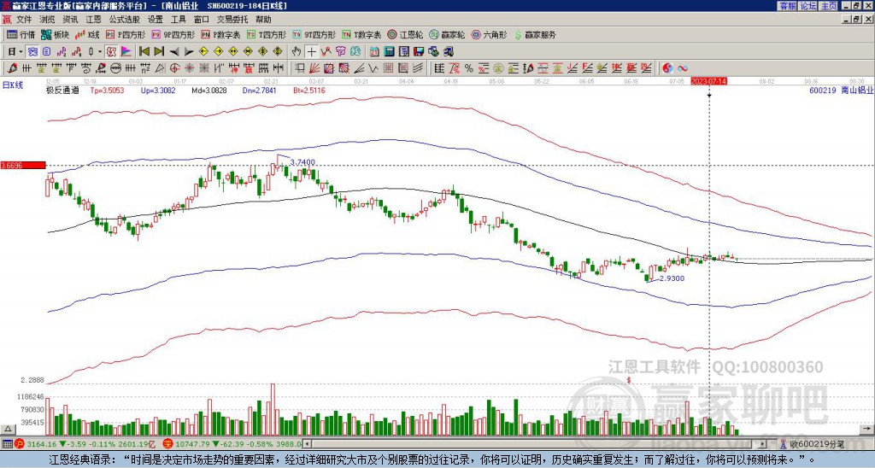Screen dimensions: 875x468
Task: Open the 江恩 menu
Action: click(93, 19)
